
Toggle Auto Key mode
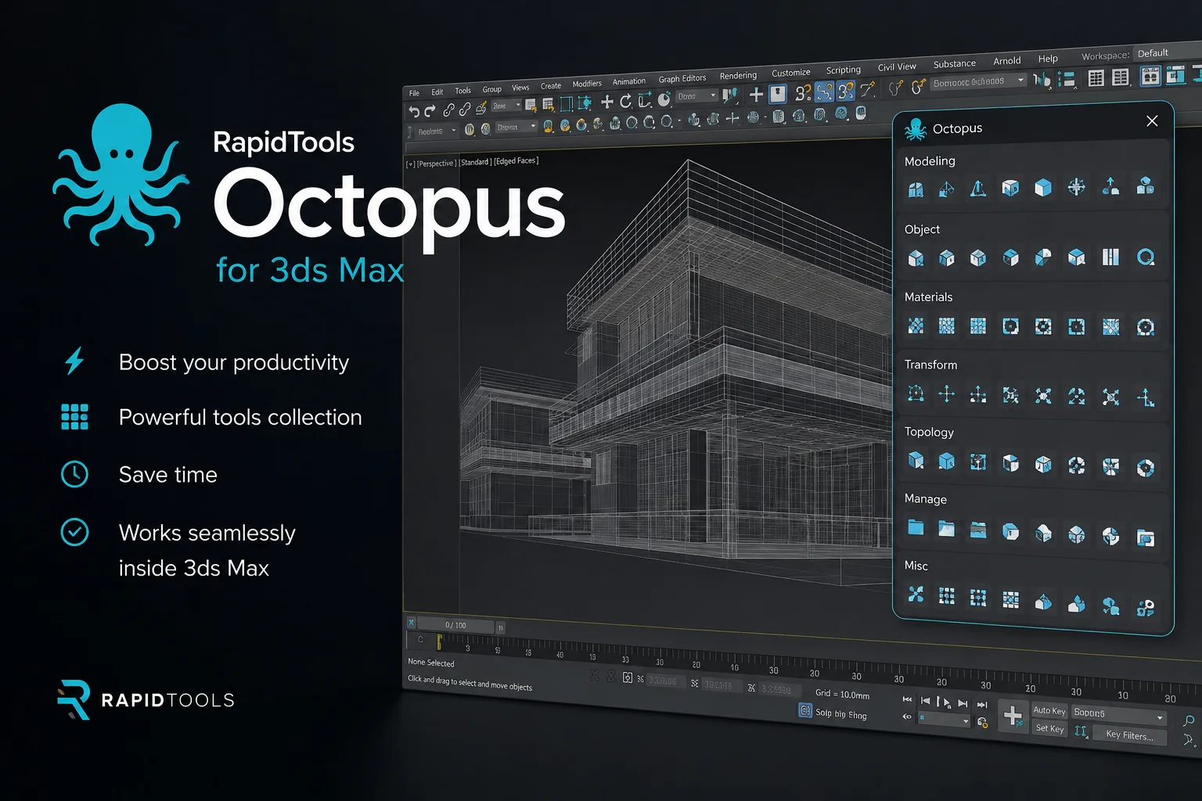[x=1049, y=710]
